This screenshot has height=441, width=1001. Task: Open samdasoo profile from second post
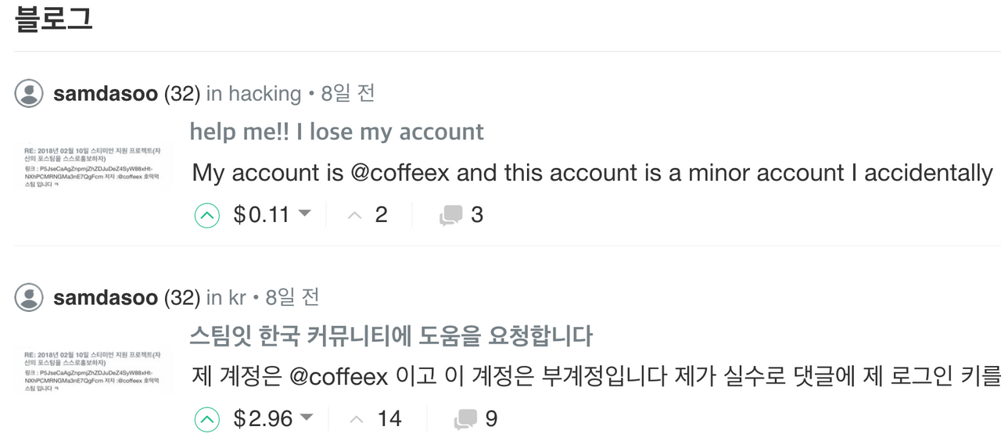tap(105, 298)
